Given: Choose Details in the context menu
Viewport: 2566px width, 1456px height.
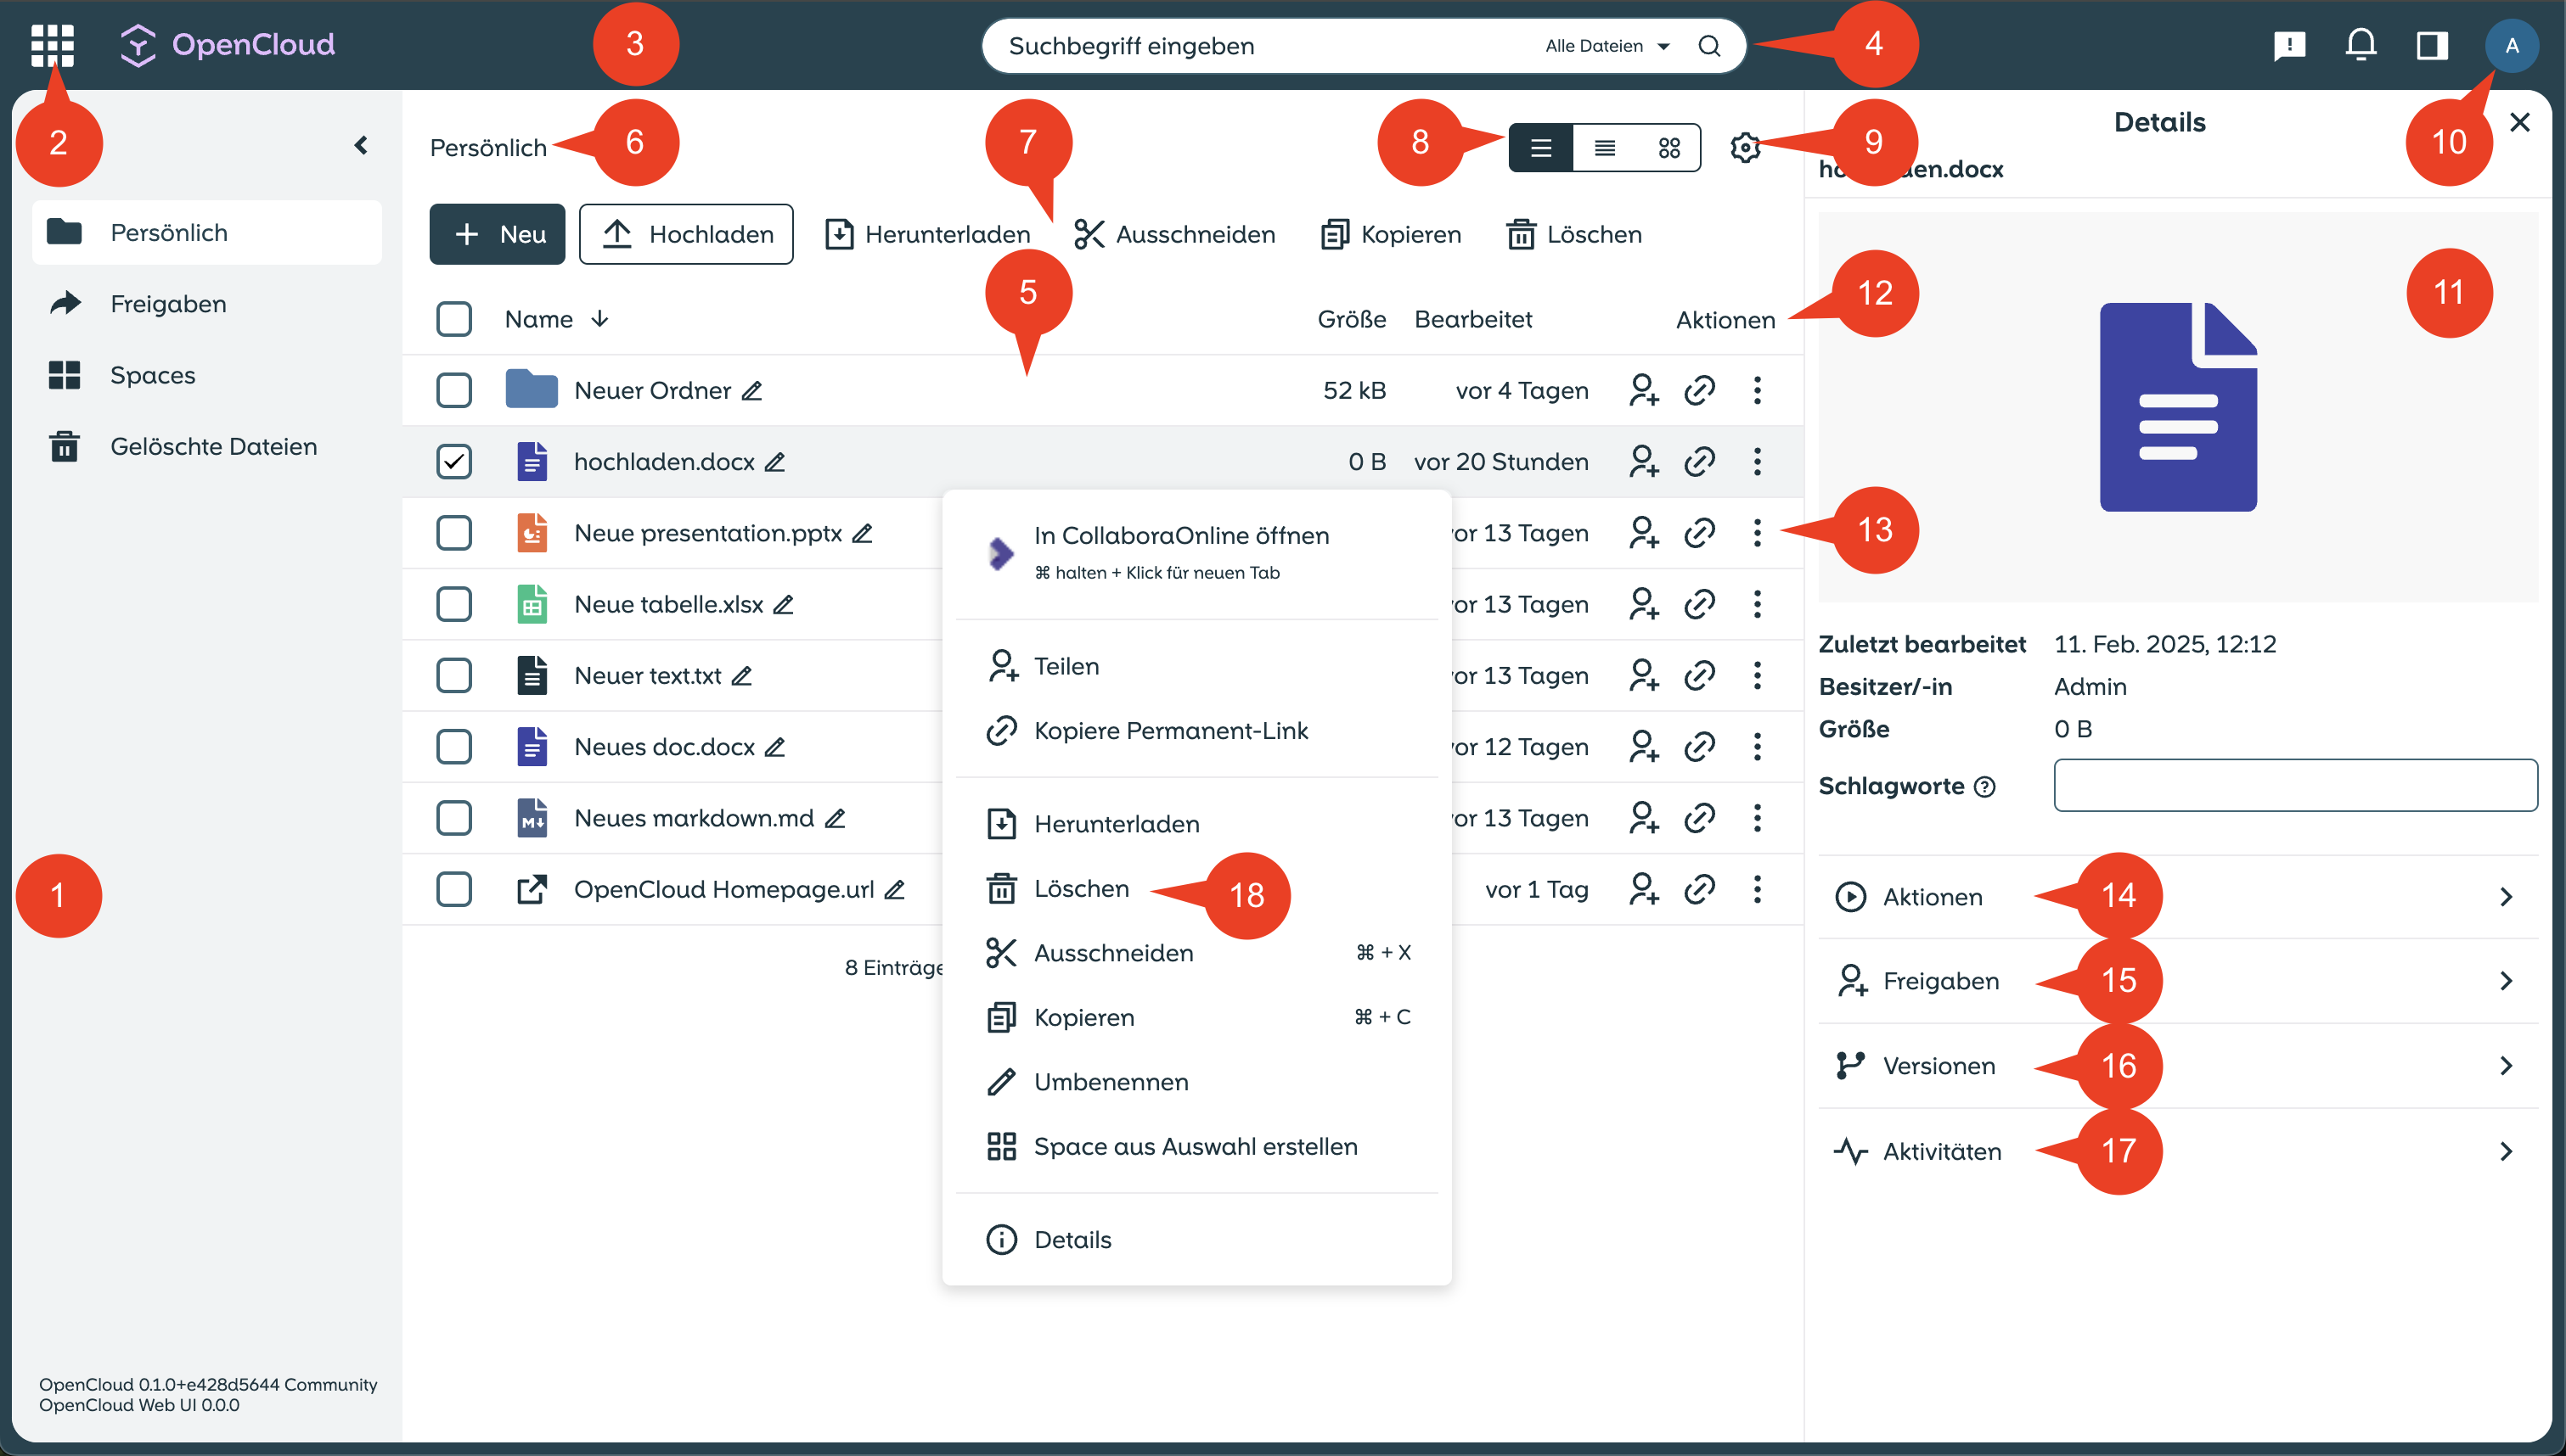Looking at the screenshot, I should click(x=1196, y=1240).
